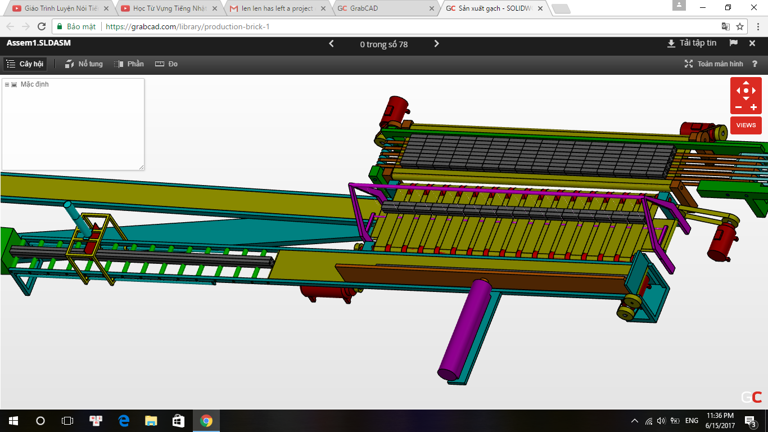768x432 pixels.
Task: Click the Google Translate page icon
Action: tap(726, 26)
